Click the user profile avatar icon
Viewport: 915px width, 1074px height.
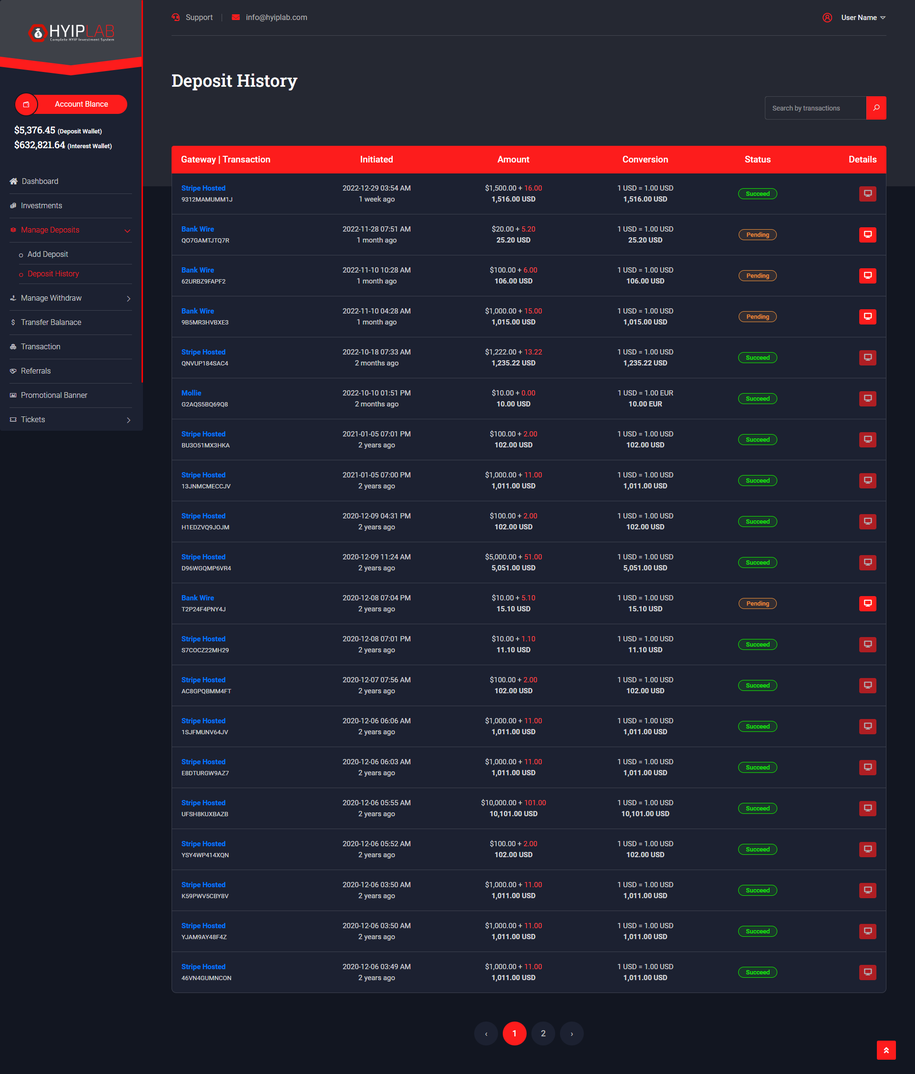pos(827,18)
